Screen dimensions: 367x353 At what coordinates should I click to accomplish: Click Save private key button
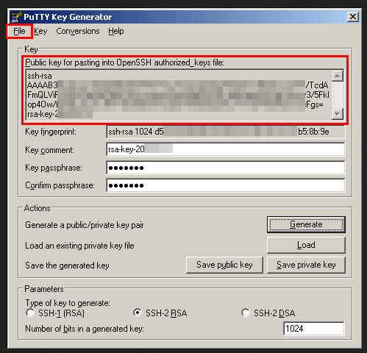306,265
